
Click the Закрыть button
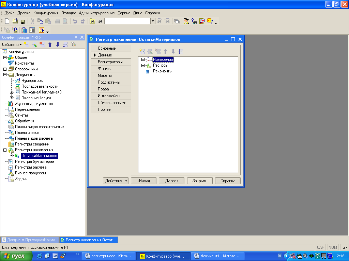(200, 181)
